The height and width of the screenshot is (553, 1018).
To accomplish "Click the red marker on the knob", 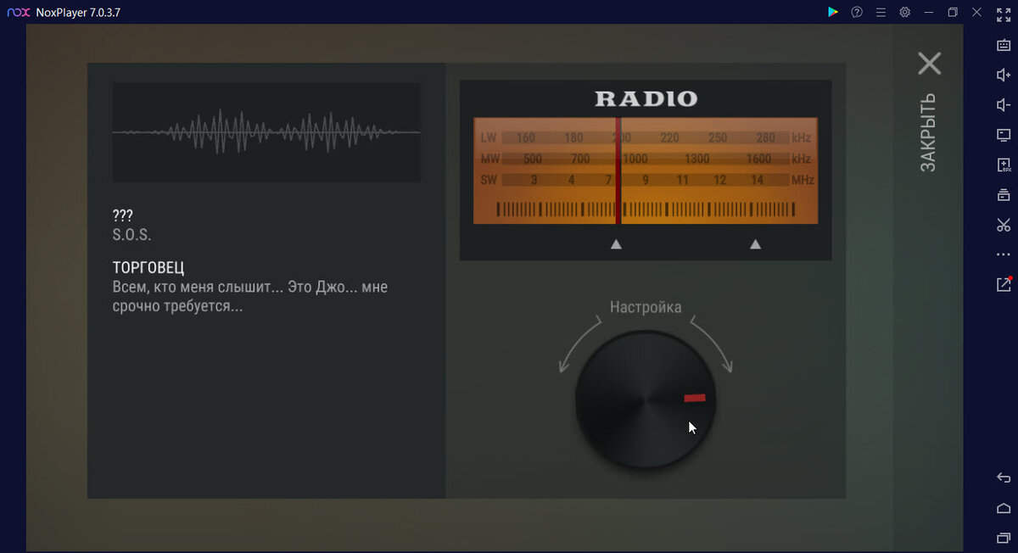I will 695,398.
